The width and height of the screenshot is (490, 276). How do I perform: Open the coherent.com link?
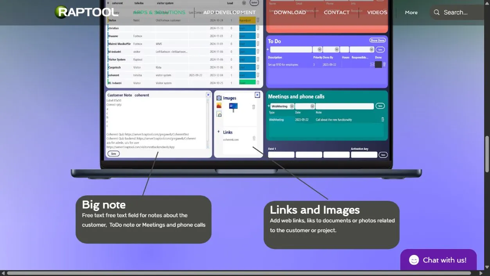(x=231, y=139)
